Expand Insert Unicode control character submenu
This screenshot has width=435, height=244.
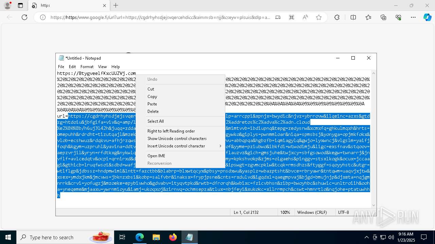point(180,146)
